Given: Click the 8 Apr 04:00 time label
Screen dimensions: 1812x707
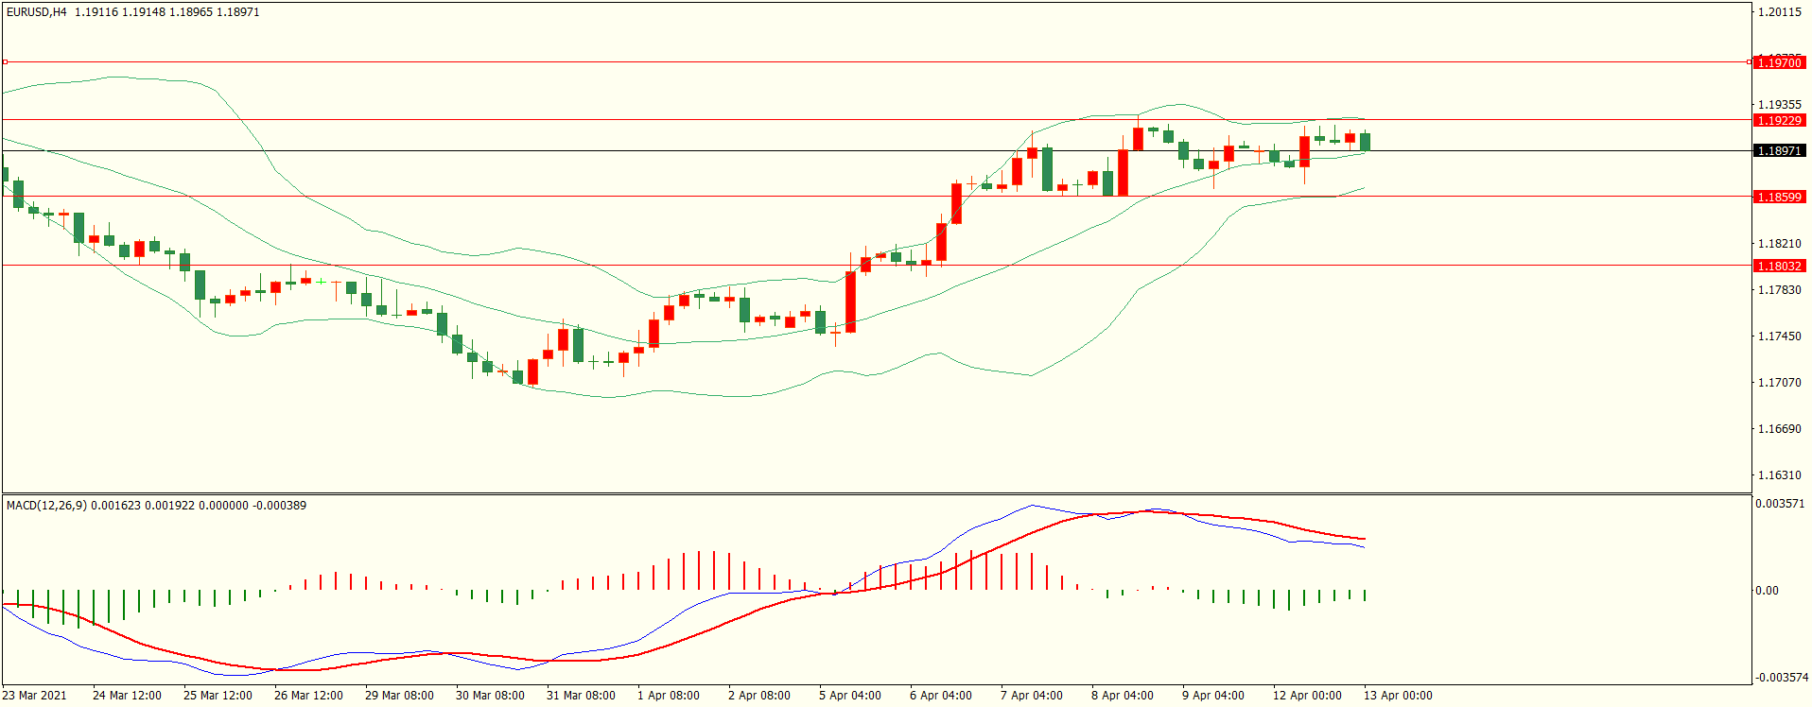Looking at the screenshot, I should coord(1122,696).
